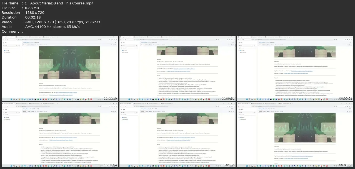Open the udemy.com instructor link in the 00:00:31 frame

point(179,71)
